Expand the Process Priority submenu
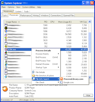 (58, 54)
